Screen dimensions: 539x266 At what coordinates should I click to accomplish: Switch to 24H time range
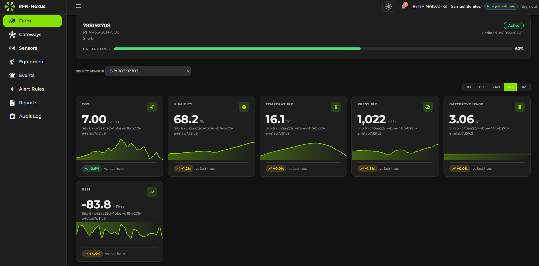(x=496, y=87)
